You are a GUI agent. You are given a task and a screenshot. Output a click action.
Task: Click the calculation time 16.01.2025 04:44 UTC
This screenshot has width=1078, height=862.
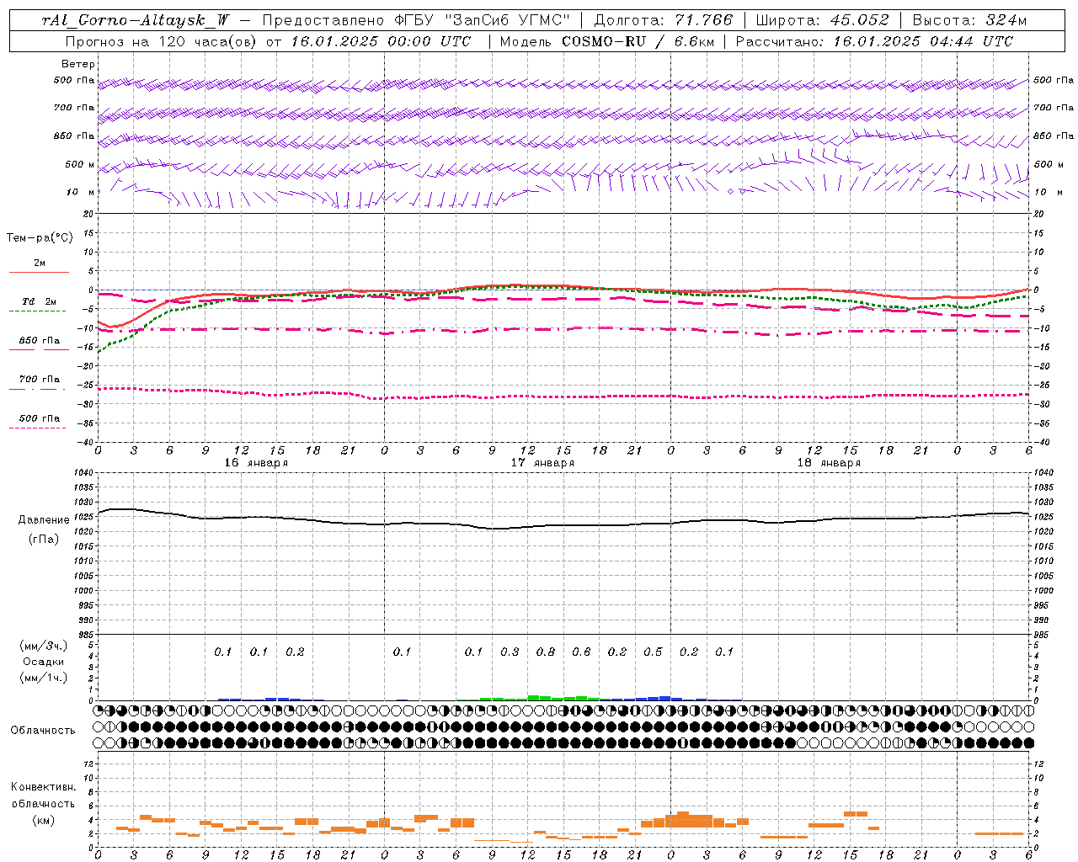[923, 41]
